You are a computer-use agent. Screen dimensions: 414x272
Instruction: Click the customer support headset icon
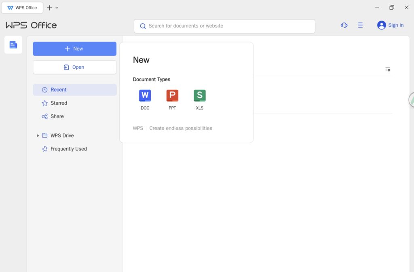point(344,25)
